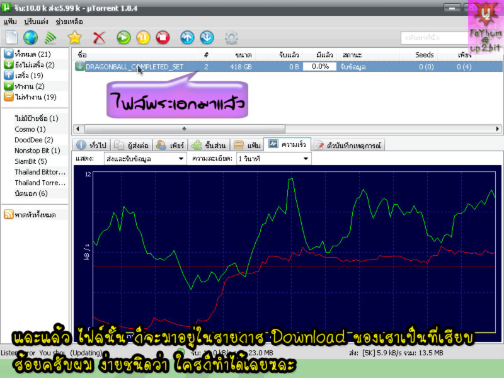Sort by the # queue column header
Image resolution: width=504 pixels, height=378 pixels.
click(x=206, y=55)
